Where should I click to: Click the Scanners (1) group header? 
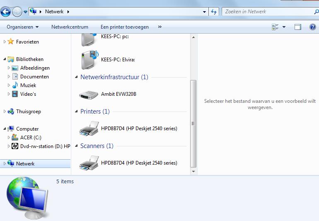point(97,146)
